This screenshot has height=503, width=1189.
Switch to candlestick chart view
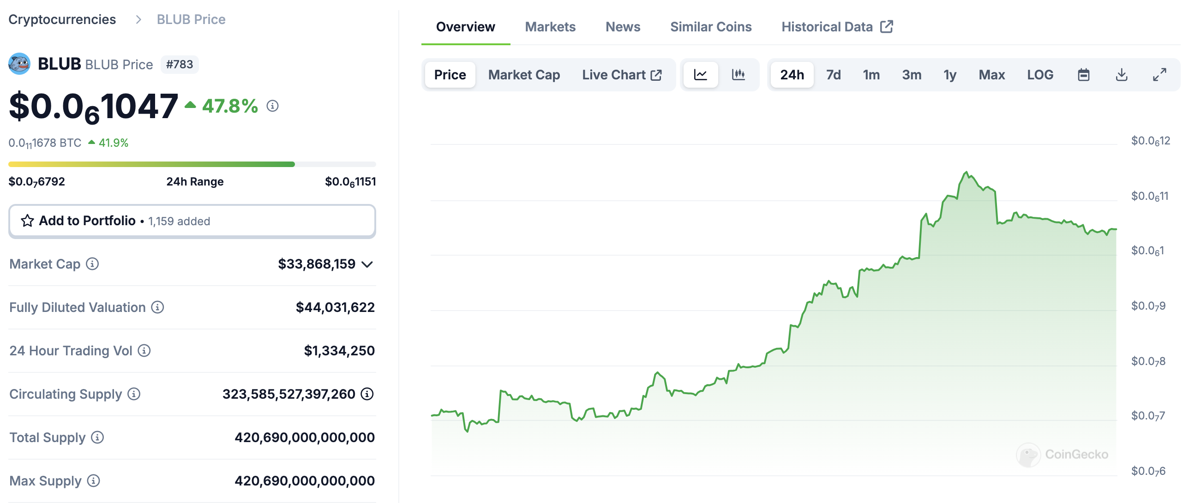click(x=738, y=75)
